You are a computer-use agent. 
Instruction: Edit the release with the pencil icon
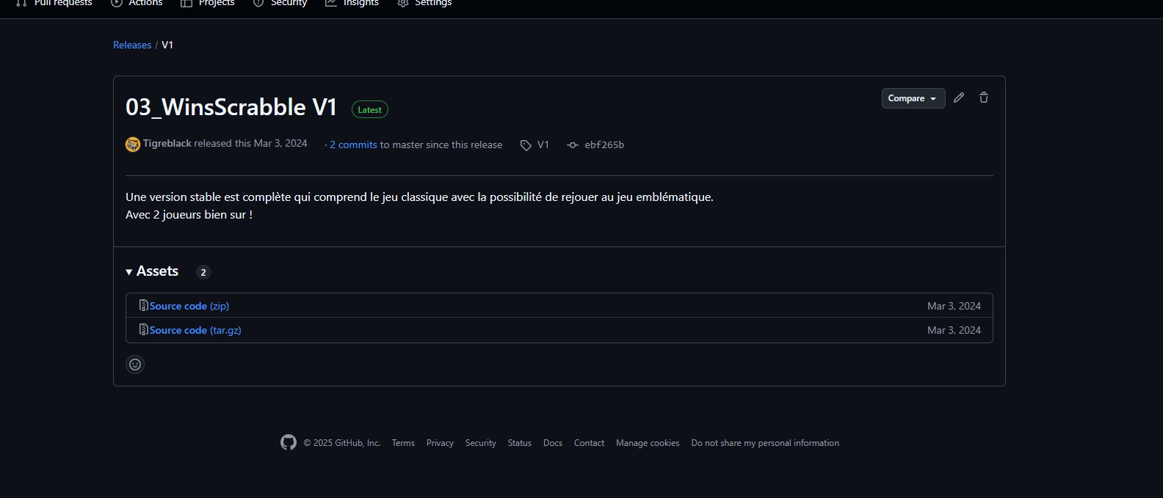click(x=959, y=98)
